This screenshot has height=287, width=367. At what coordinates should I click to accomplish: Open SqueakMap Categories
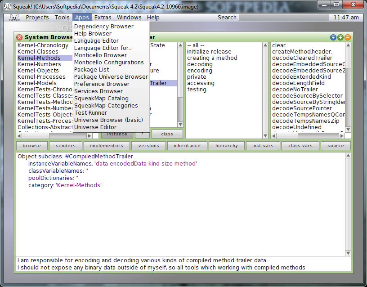[111, 106]
